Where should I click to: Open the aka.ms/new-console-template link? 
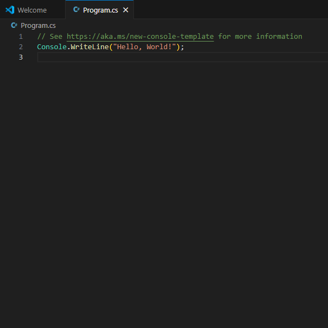[140, 36]
